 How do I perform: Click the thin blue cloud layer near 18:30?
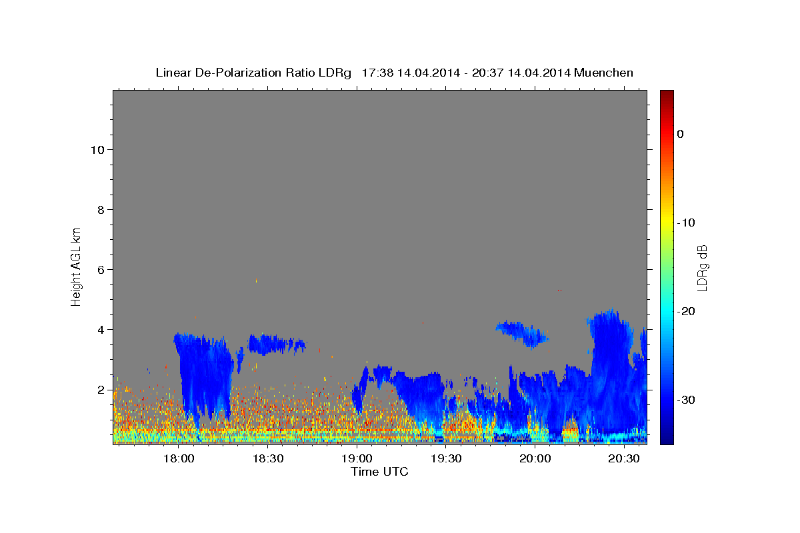276,344
